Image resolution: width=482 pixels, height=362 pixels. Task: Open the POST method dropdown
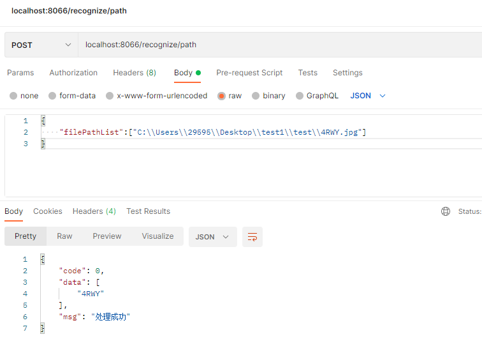[x=41, y=45]
